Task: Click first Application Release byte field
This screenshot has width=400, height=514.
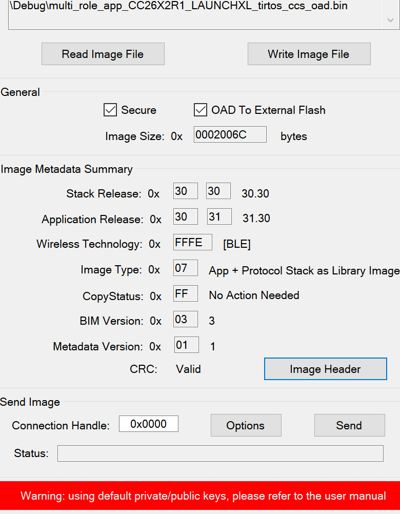Action: coord(185,216)
